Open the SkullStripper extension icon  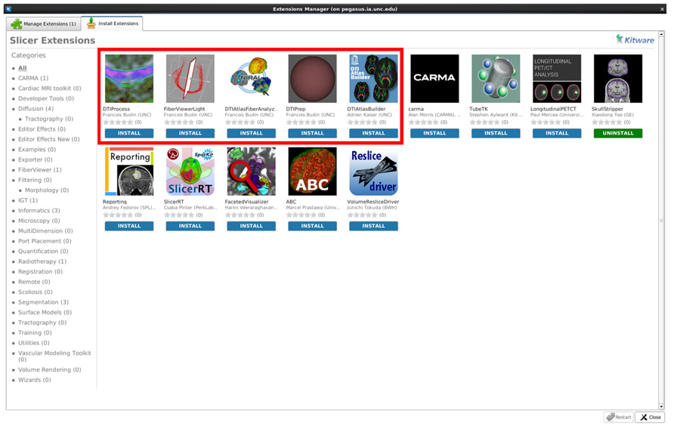[617, 79]
